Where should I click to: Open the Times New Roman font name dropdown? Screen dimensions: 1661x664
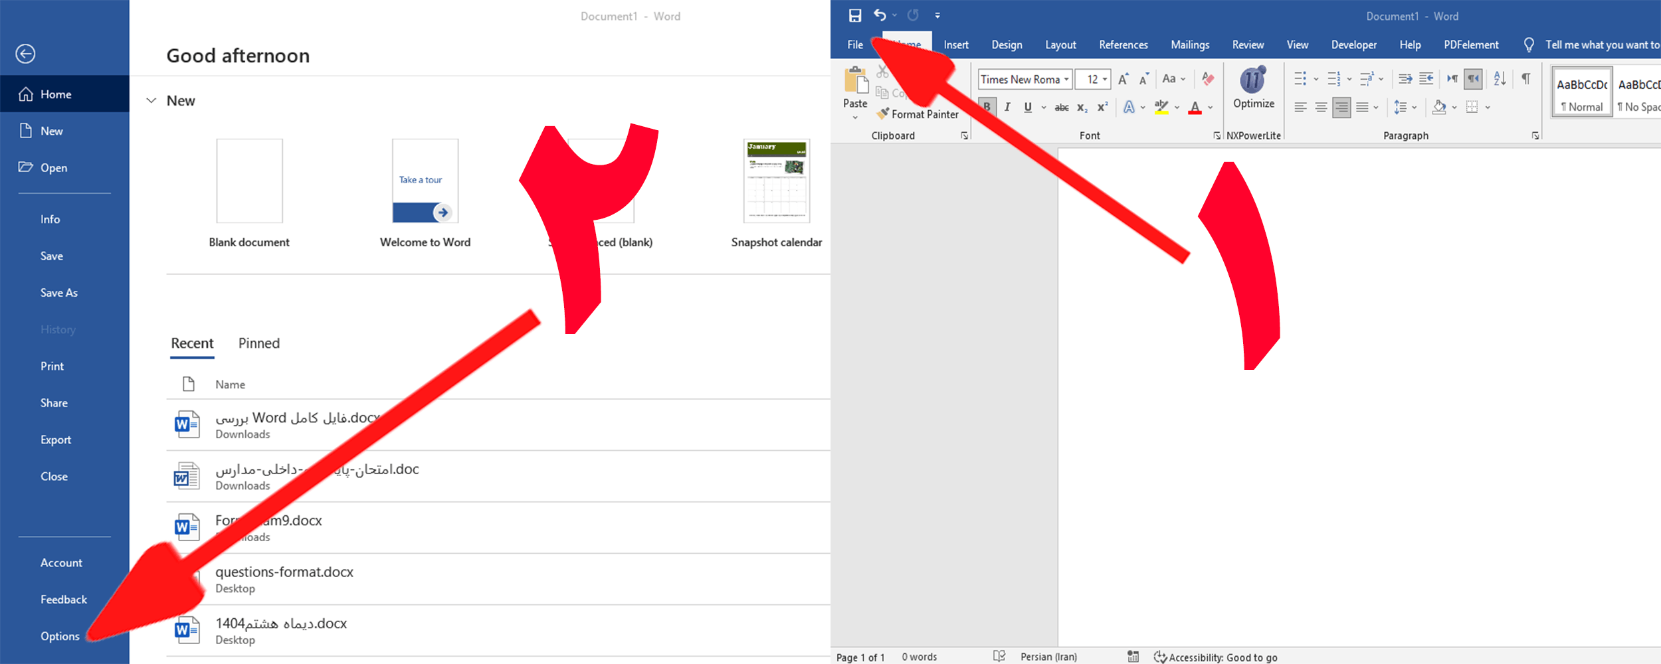(x=1066, y=80)
